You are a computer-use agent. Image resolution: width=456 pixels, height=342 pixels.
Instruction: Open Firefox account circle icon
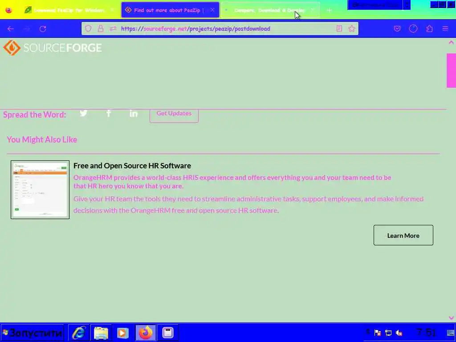pos(413,28)
